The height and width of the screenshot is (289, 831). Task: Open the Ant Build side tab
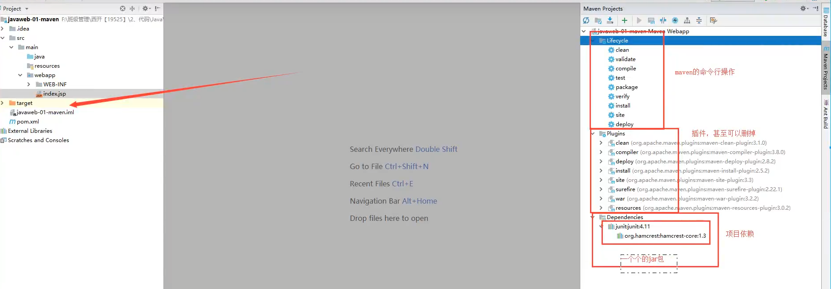coord(826,114)
